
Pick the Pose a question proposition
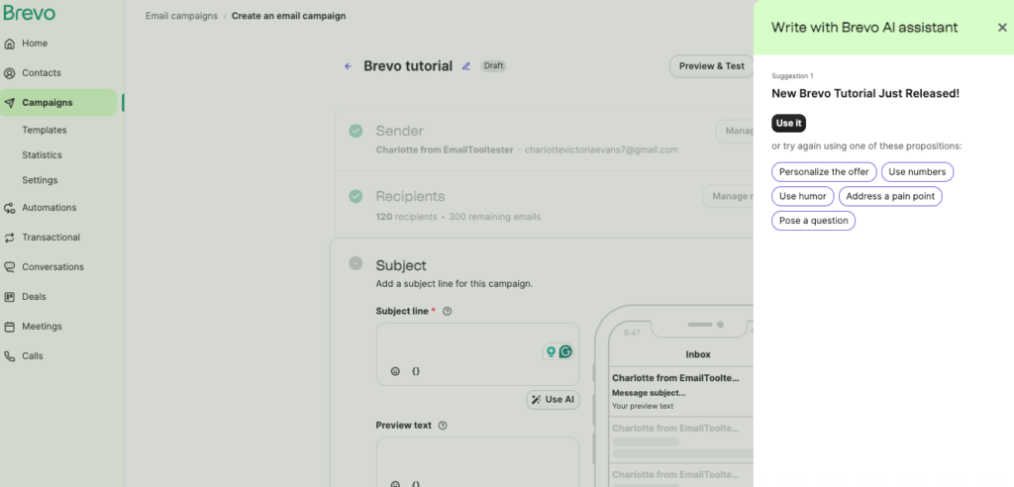813,221
